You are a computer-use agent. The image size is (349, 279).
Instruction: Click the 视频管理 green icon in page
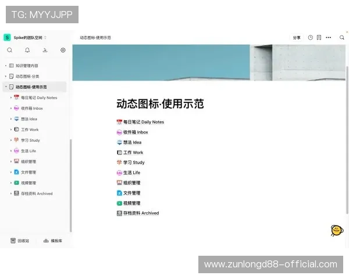tap(119, 203)
